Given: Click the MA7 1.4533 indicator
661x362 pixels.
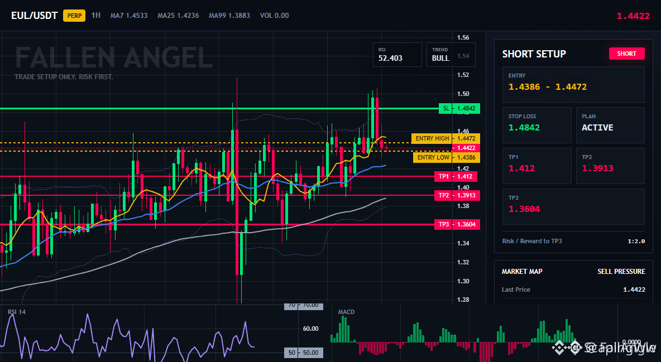Looking at the screenshot, I should click(129, 16).
